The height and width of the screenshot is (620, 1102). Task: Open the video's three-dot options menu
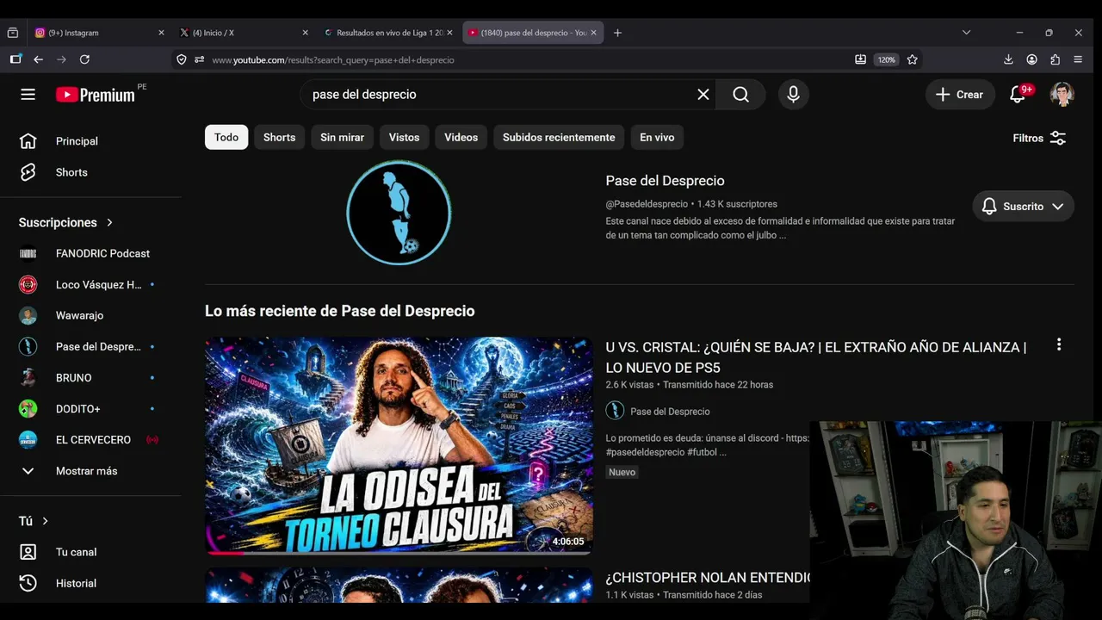click(1059, 344)
